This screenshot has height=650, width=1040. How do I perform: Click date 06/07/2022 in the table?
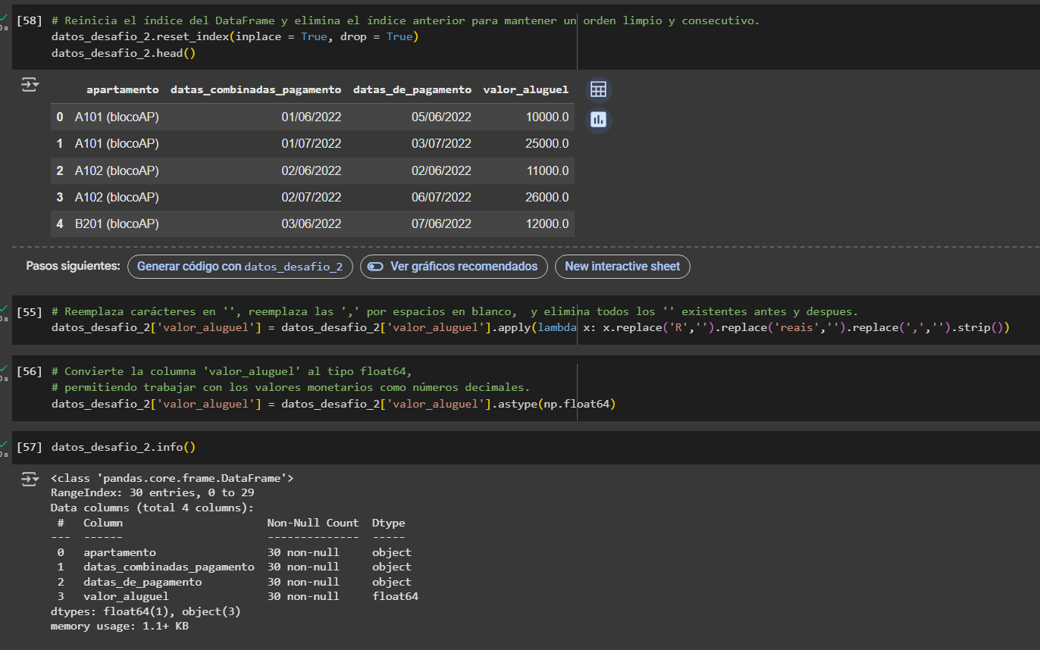(441, 198)
